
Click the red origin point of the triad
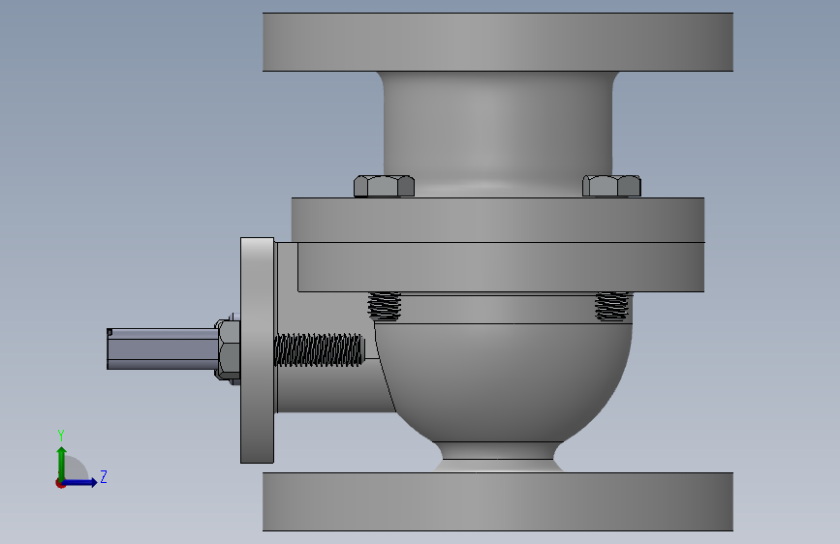[60, 483]
